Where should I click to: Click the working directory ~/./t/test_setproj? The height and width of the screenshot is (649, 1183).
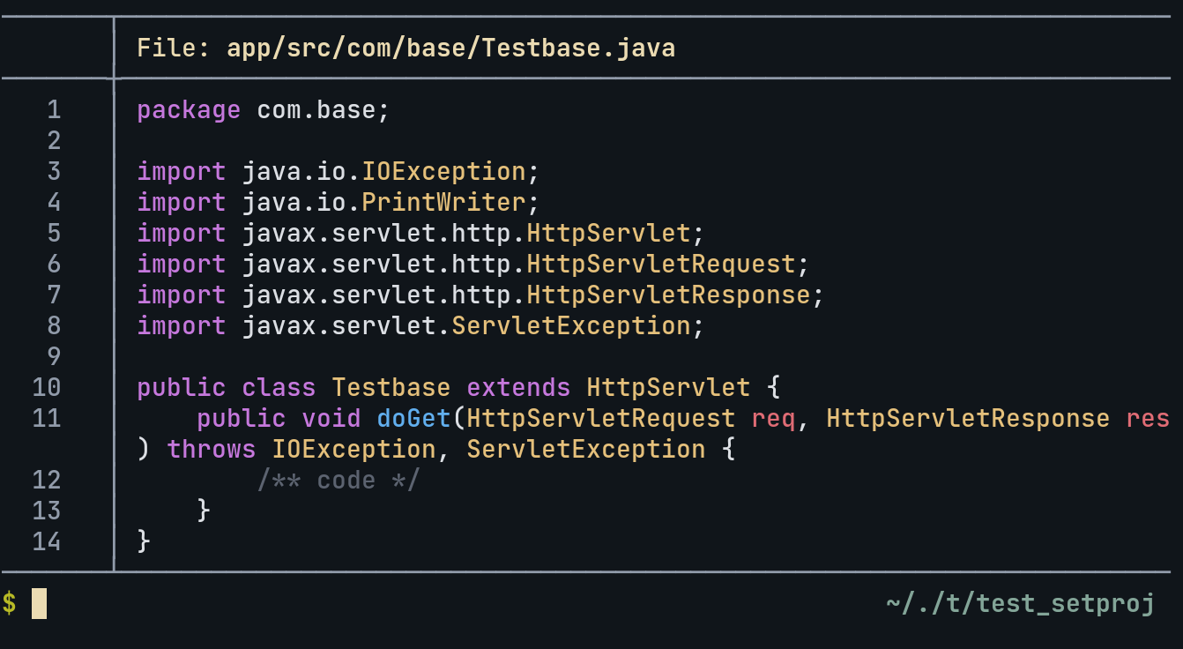coord(1020,604)
